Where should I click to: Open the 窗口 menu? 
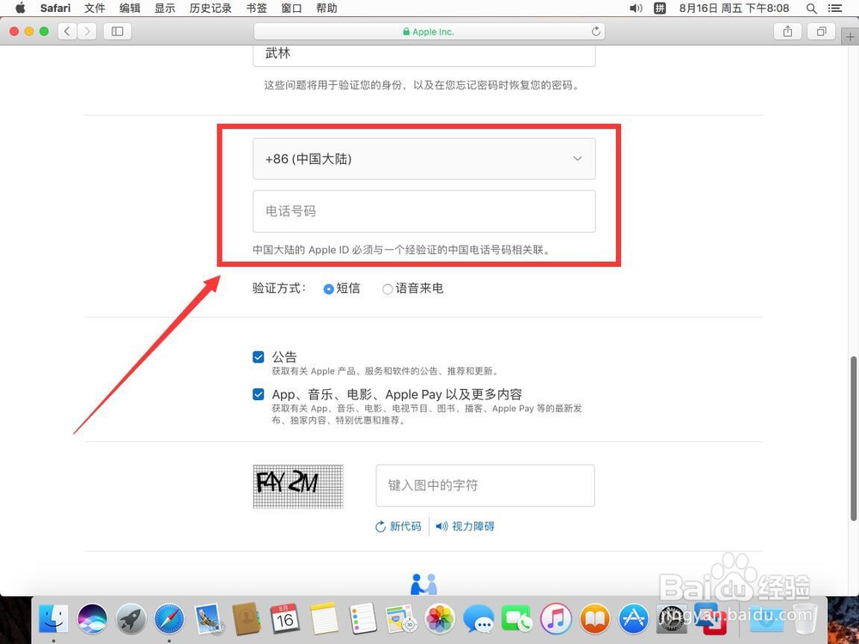291,8
